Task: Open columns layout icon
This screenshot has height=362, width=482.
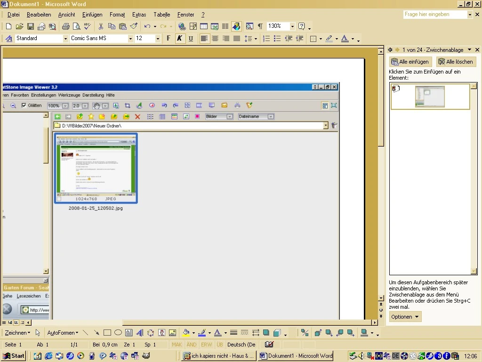Action: [225, 26]
